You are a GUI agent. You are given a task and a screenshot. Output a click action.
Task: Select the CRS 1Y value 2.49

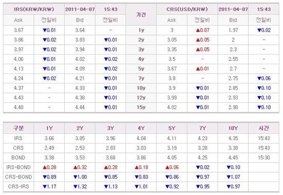pos(49,148)
